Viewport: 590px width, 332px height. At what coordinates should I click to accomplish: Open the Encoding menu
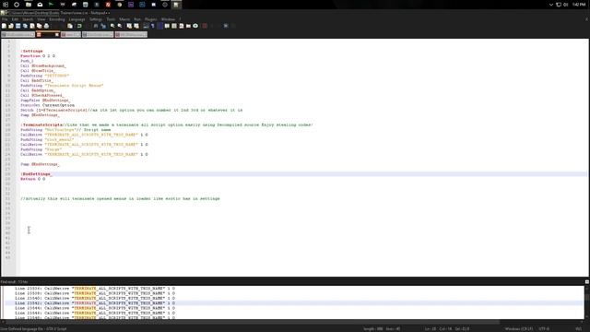57,19
